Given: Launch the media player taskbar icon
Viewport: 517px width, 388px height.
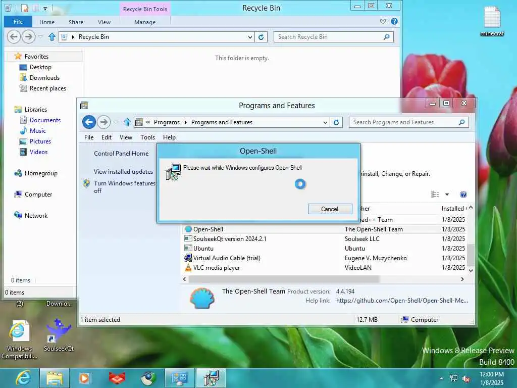Looking at the screenshot, I should pos(85,378).
